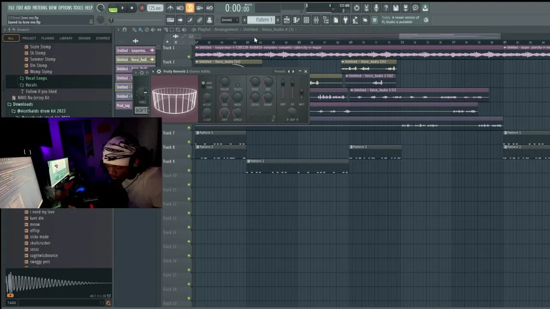Select the skullcrusher sample
The image size is (550, 309).
[40, 243]
